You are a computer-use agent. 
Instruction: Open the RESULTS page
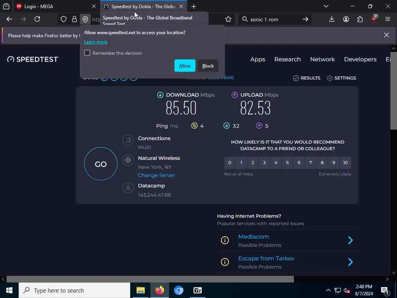pos(307,78)
